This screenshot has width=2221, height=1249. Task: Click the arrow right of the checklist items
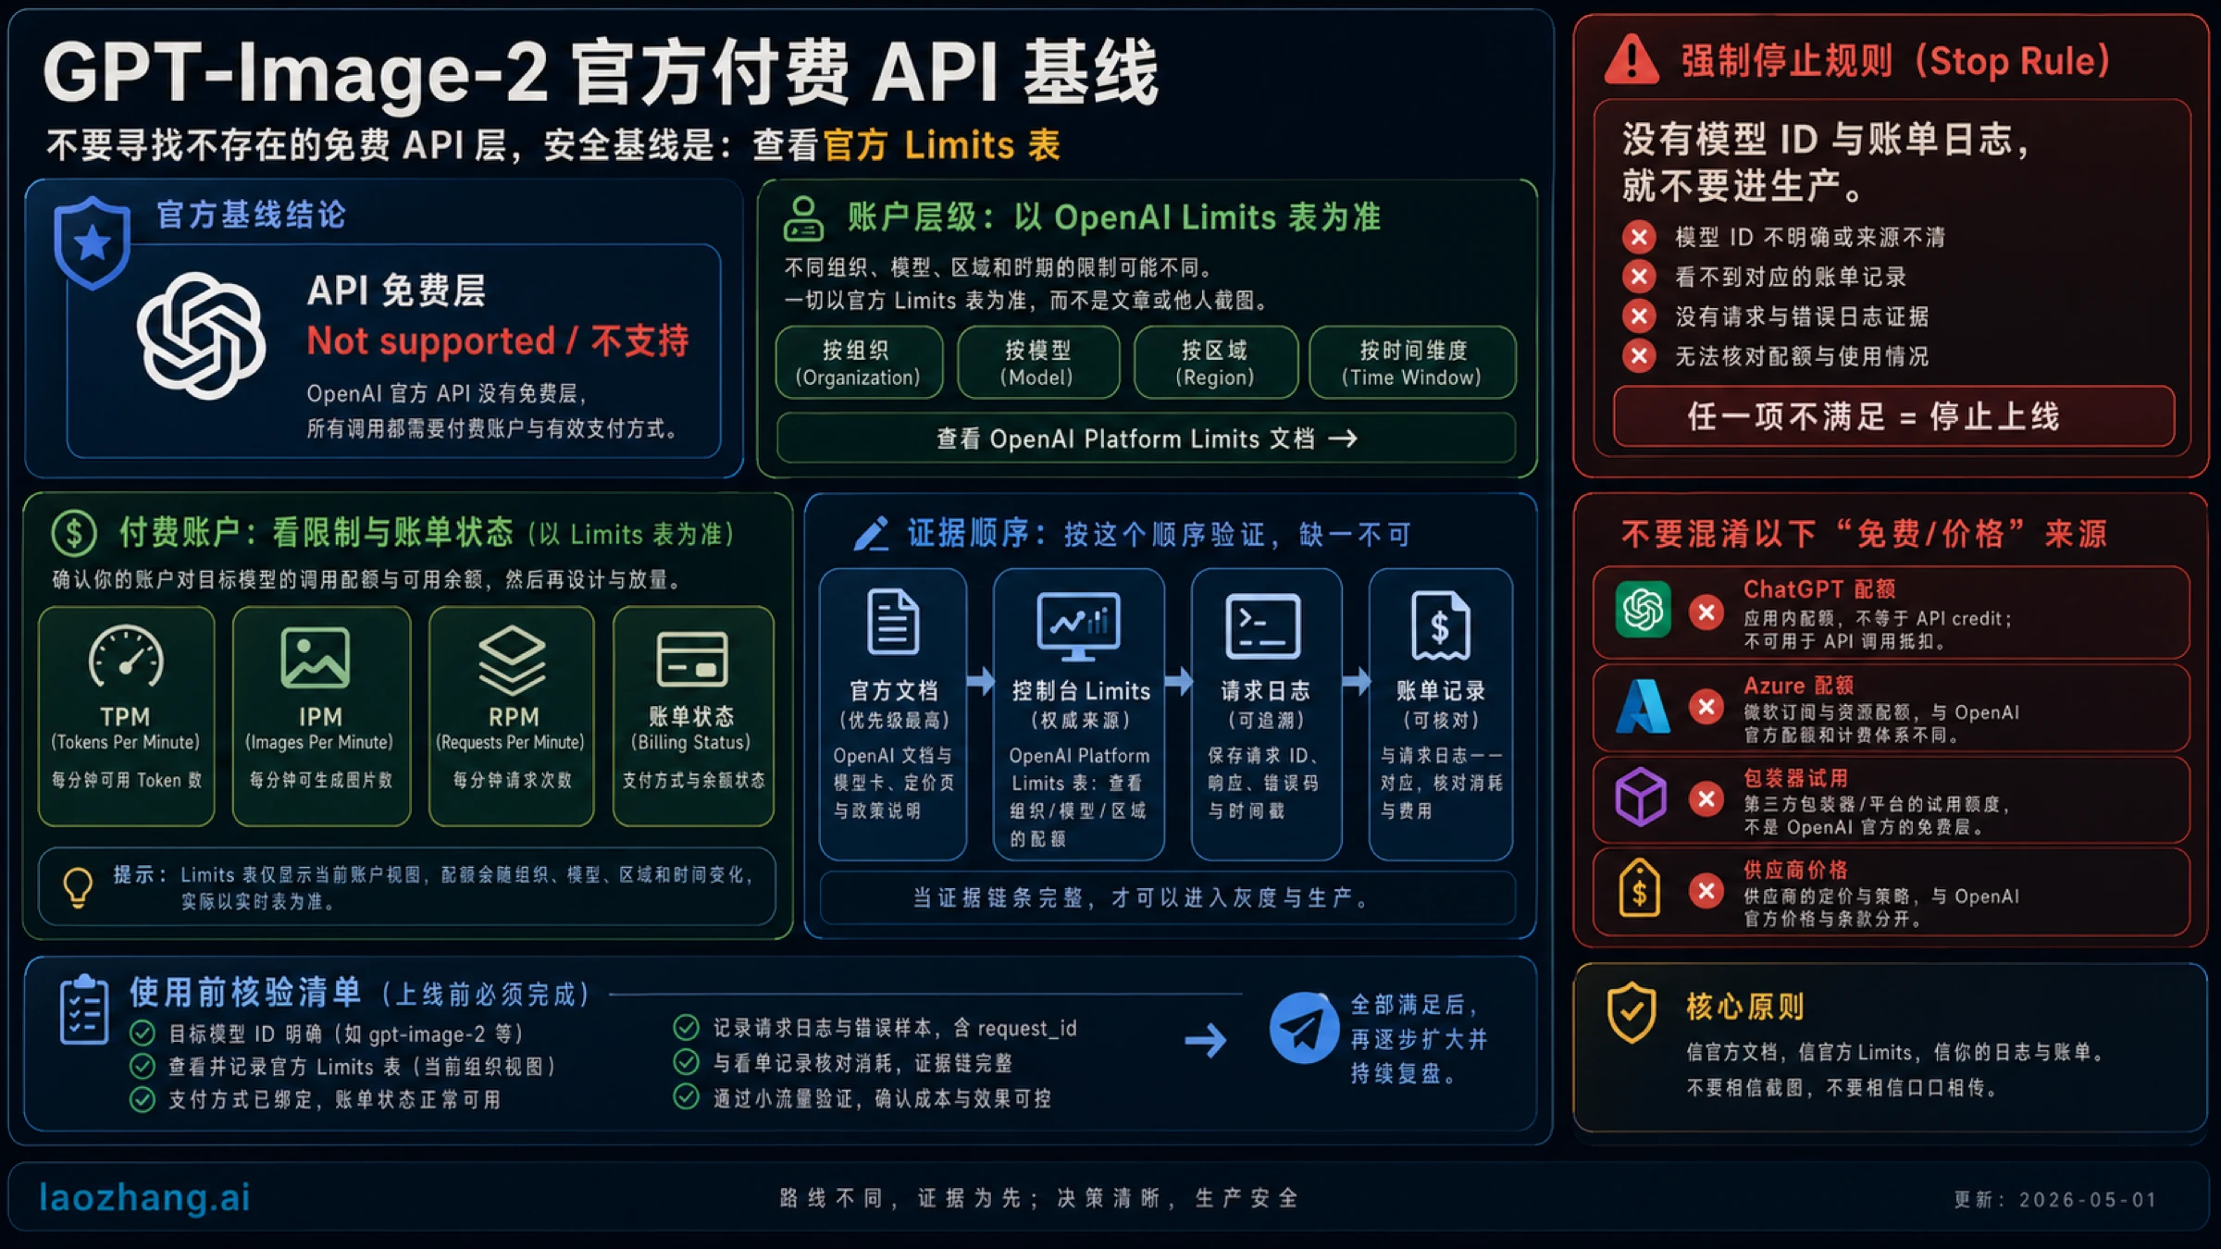tap(1206, 1041)
